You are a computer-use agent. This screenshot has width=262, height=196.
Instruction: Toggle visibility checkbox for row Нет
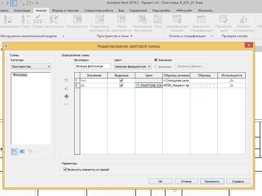click(121, 80)
